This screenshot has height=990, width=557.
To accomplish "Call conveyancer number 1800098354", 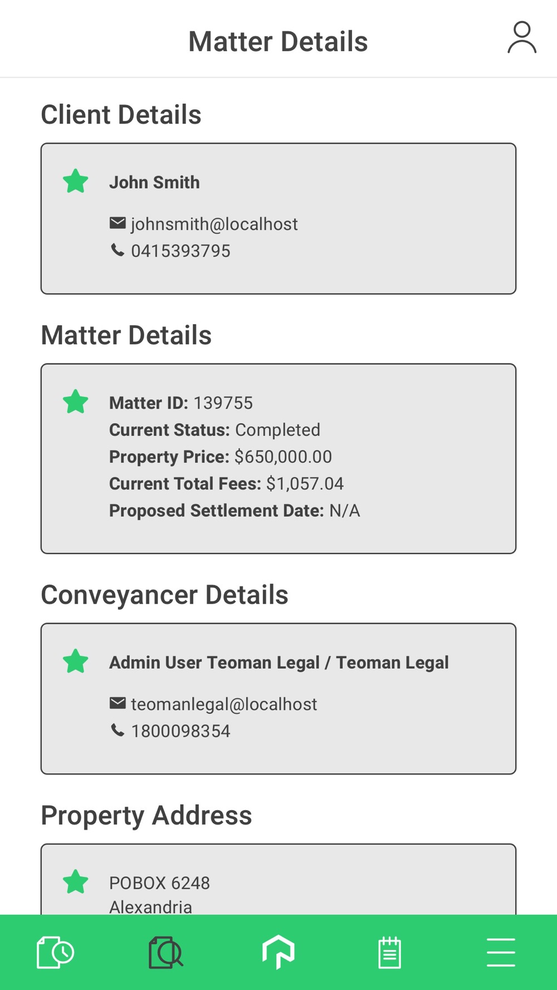I will click(x=180, y=731).
